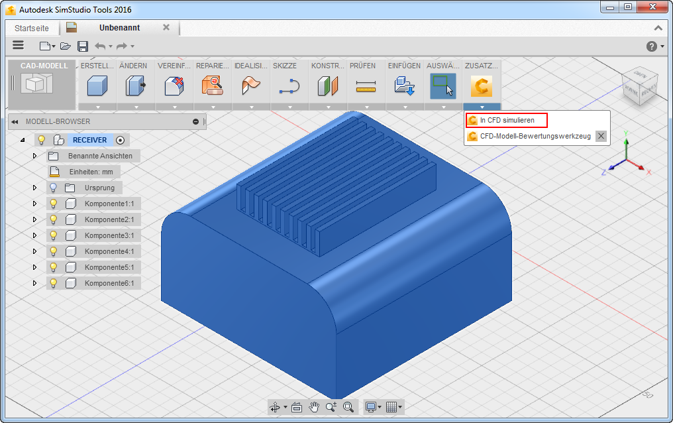The image size is (673, 423).
Task: Collapse the RECEIVER root node
Action: point(23,140)
